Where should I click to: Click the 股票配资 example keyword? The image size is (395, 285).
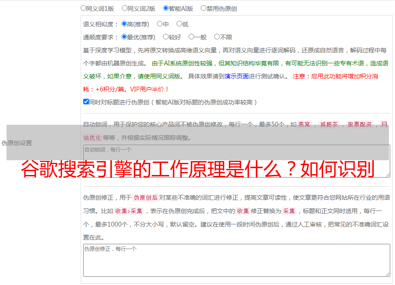360,124
